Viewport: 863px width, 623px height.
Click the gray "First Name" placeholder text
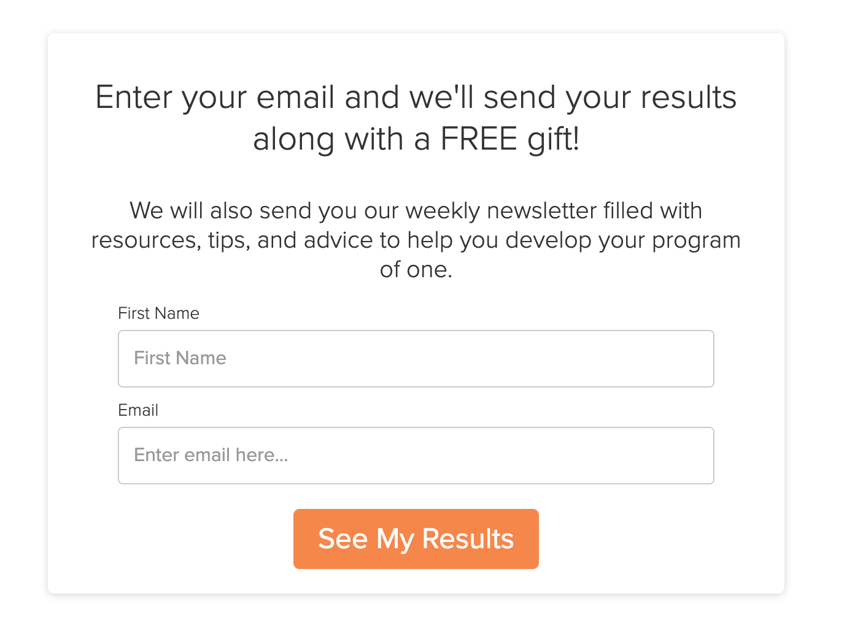pos(180,358)
